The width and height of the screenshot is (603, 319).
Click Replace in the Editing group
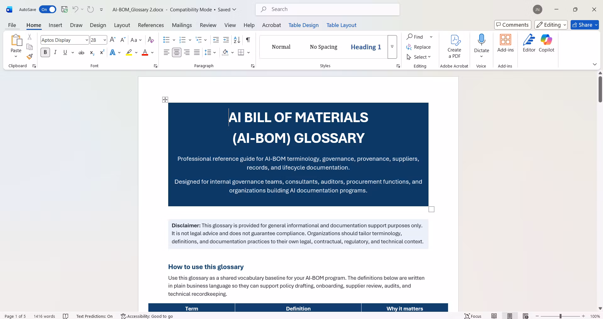[x=418, y=47]
